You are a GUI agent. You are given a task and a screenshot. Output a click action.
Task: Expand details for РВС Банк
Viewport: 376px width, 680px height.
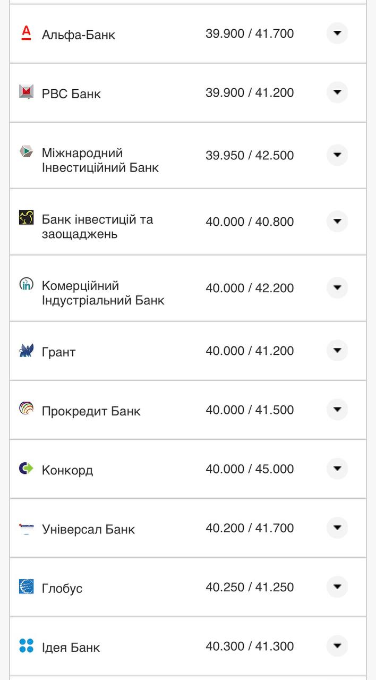coord(337,92)
